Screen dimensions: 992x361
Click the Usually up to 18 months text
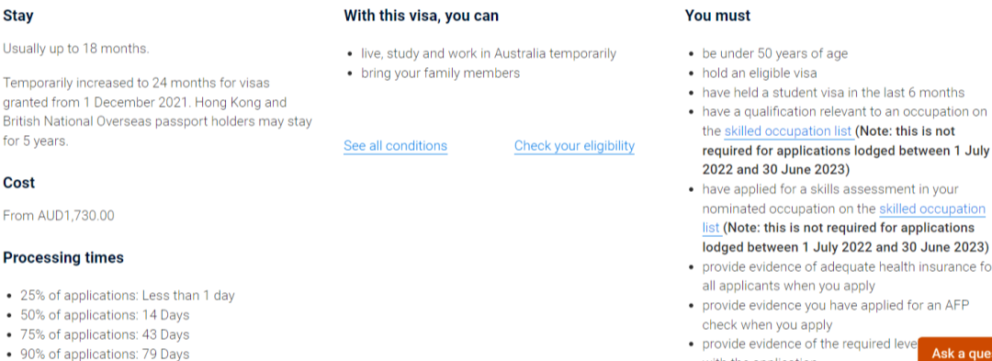click(x=76, y=49)
